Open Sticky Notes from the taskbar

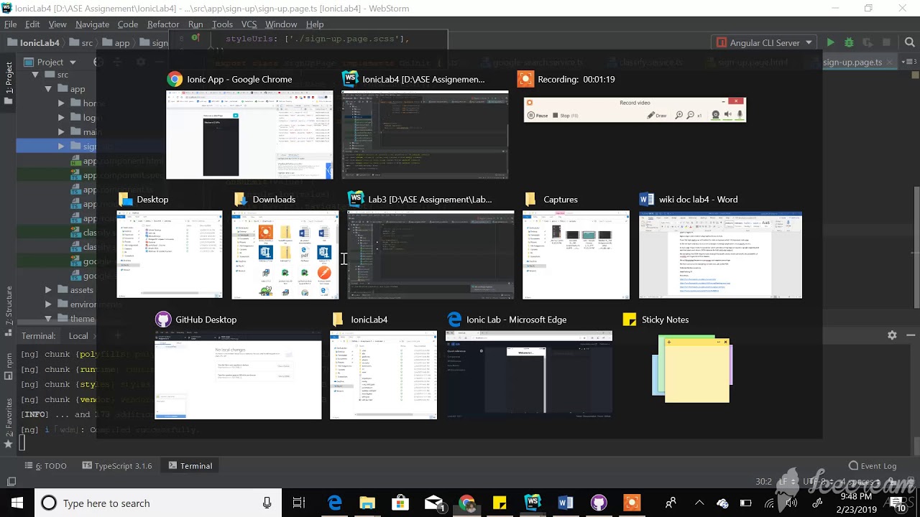click(500, 503)
